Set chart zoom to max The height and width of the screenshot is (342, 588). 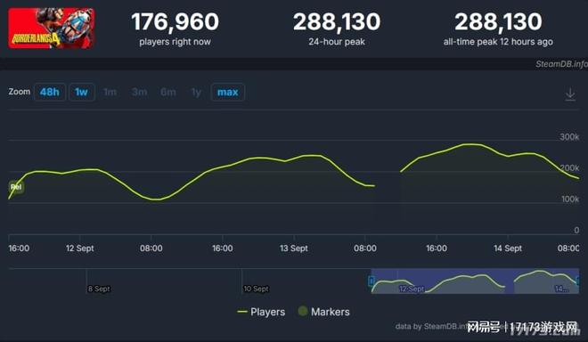(227, 92)
